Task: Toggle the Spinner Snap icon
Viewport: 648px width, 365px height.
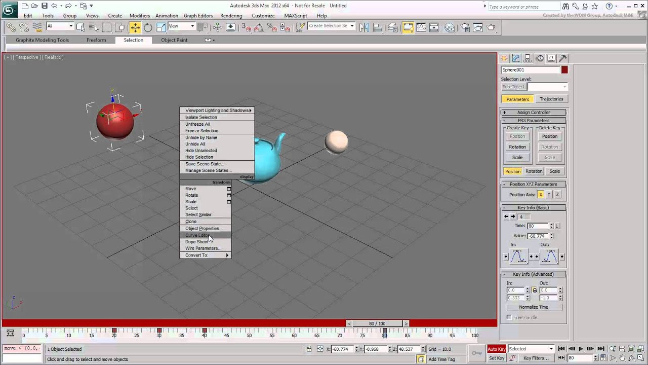Action: 285,27
